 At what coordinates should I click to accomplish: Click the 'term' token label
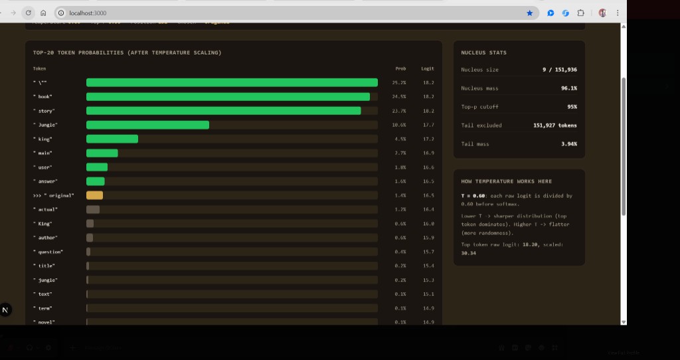[42, 308]
